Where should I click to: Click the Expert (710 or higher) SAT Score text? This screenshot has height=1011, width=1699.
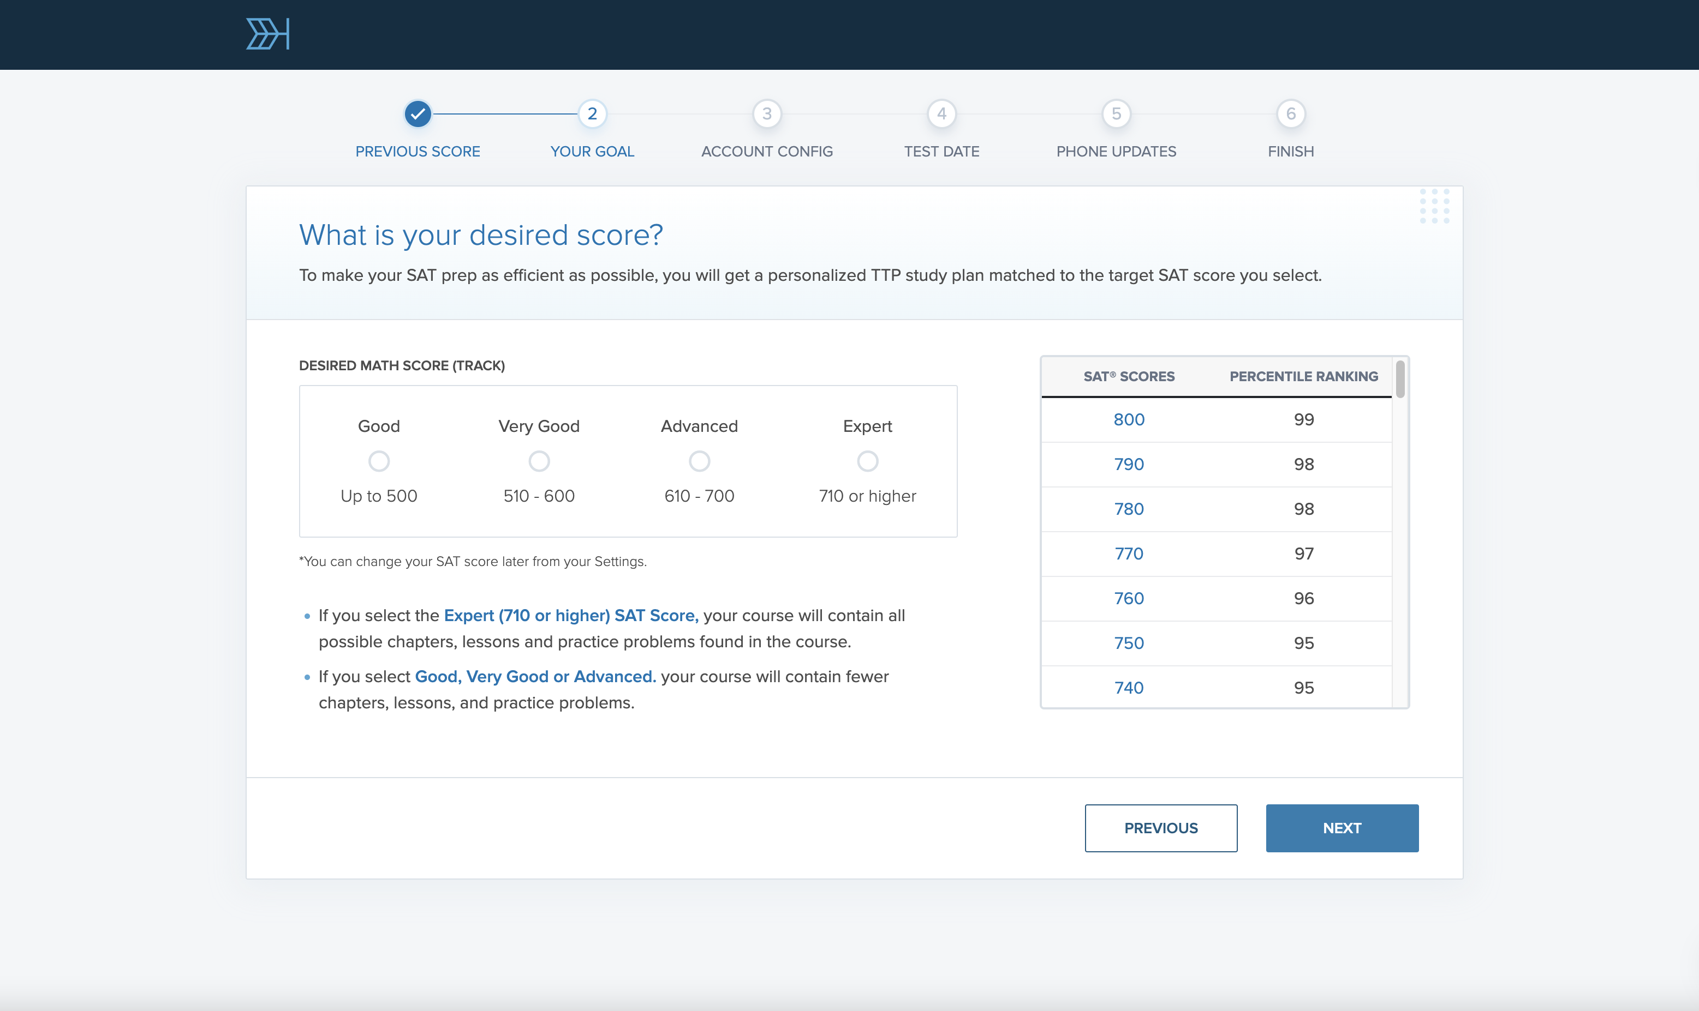coord(571,615)
